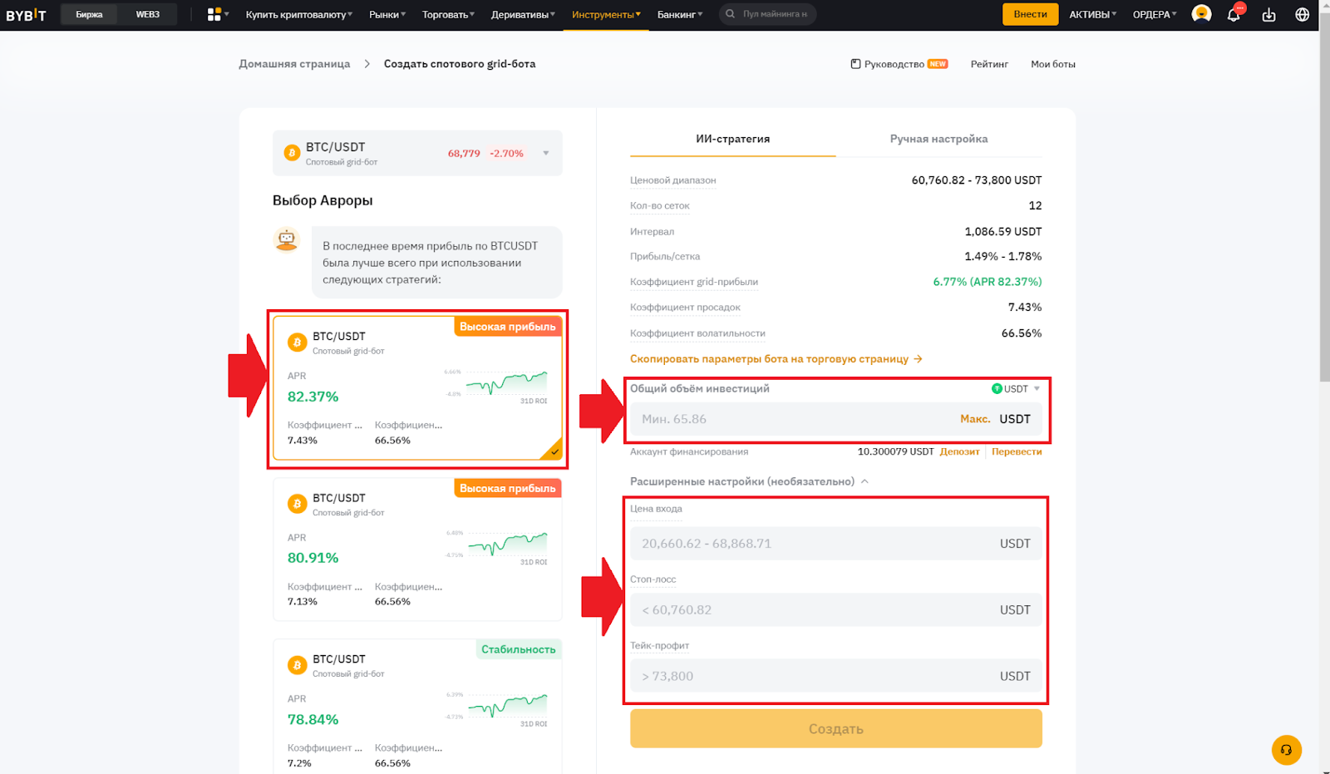Click Bitcoin icon on 80.91% APR card
Image resolution: width=1330 pixels, height=774 pixels.
coord(297,504)
